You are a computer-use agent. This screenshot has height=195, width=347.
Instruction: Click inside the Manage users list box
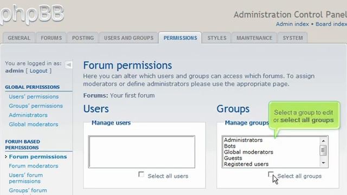[142, 152]
